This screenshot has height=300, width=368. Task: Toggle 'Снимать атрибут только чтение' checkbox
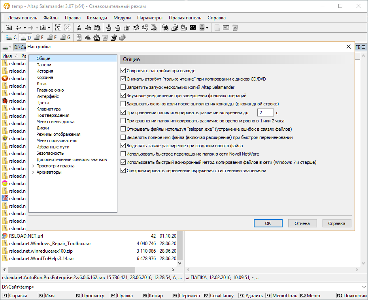pyautogui.click(x=123, y=79)
